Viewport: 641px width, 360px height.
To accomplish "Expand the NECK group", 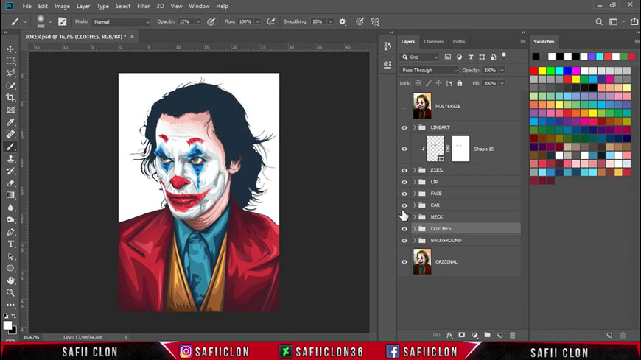I will (x=415, y=217).
